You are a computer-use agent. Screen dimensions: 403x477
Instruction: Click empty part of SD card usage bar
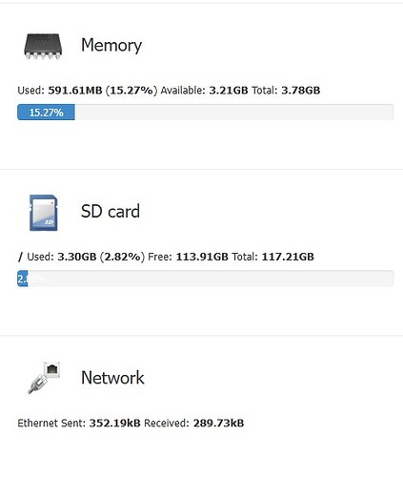coord(211,279)
